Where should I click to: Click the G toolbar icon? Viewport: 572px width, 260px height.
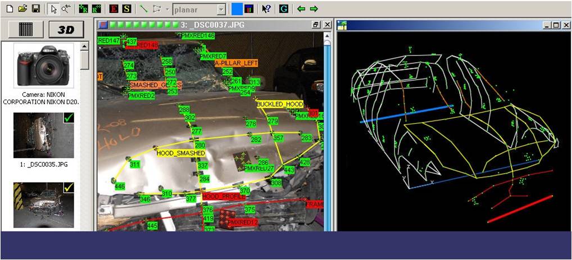(284, 9)
